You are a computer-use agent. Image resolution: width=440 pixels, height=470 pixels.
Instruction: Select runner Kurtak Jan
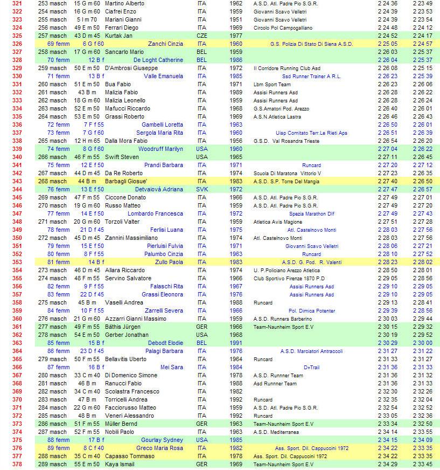[118, 36]
